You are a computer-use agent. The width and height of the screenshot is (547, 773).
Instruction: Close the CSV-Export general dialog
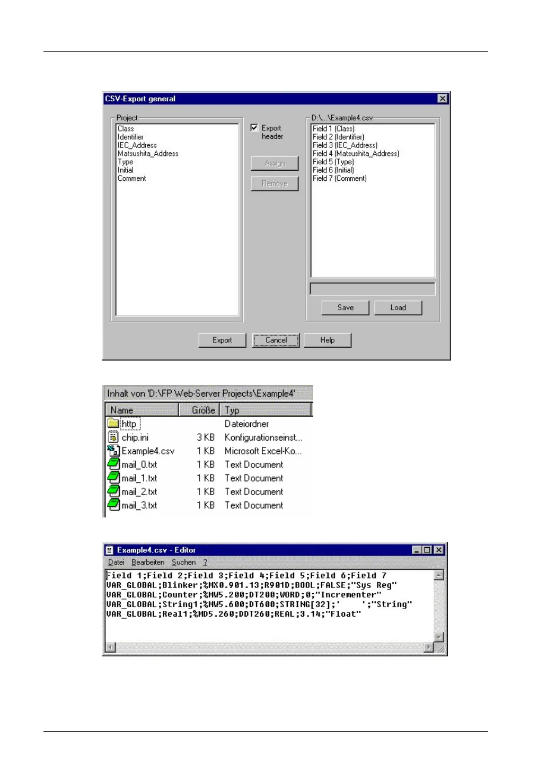click(443, 99)
